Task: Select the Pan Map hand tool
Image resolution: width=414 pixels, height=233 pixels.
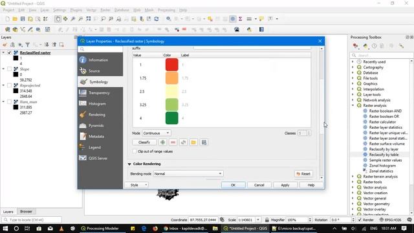Action: [58, 19]
